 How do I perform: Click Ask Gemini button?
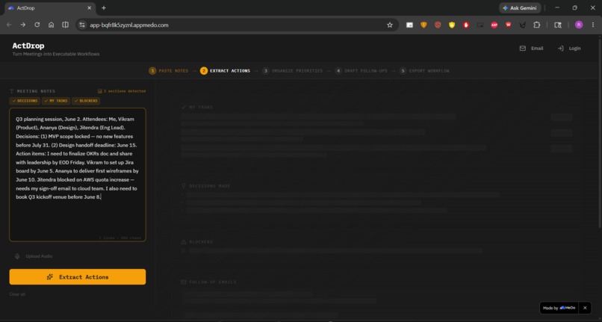tap(520, 7)
